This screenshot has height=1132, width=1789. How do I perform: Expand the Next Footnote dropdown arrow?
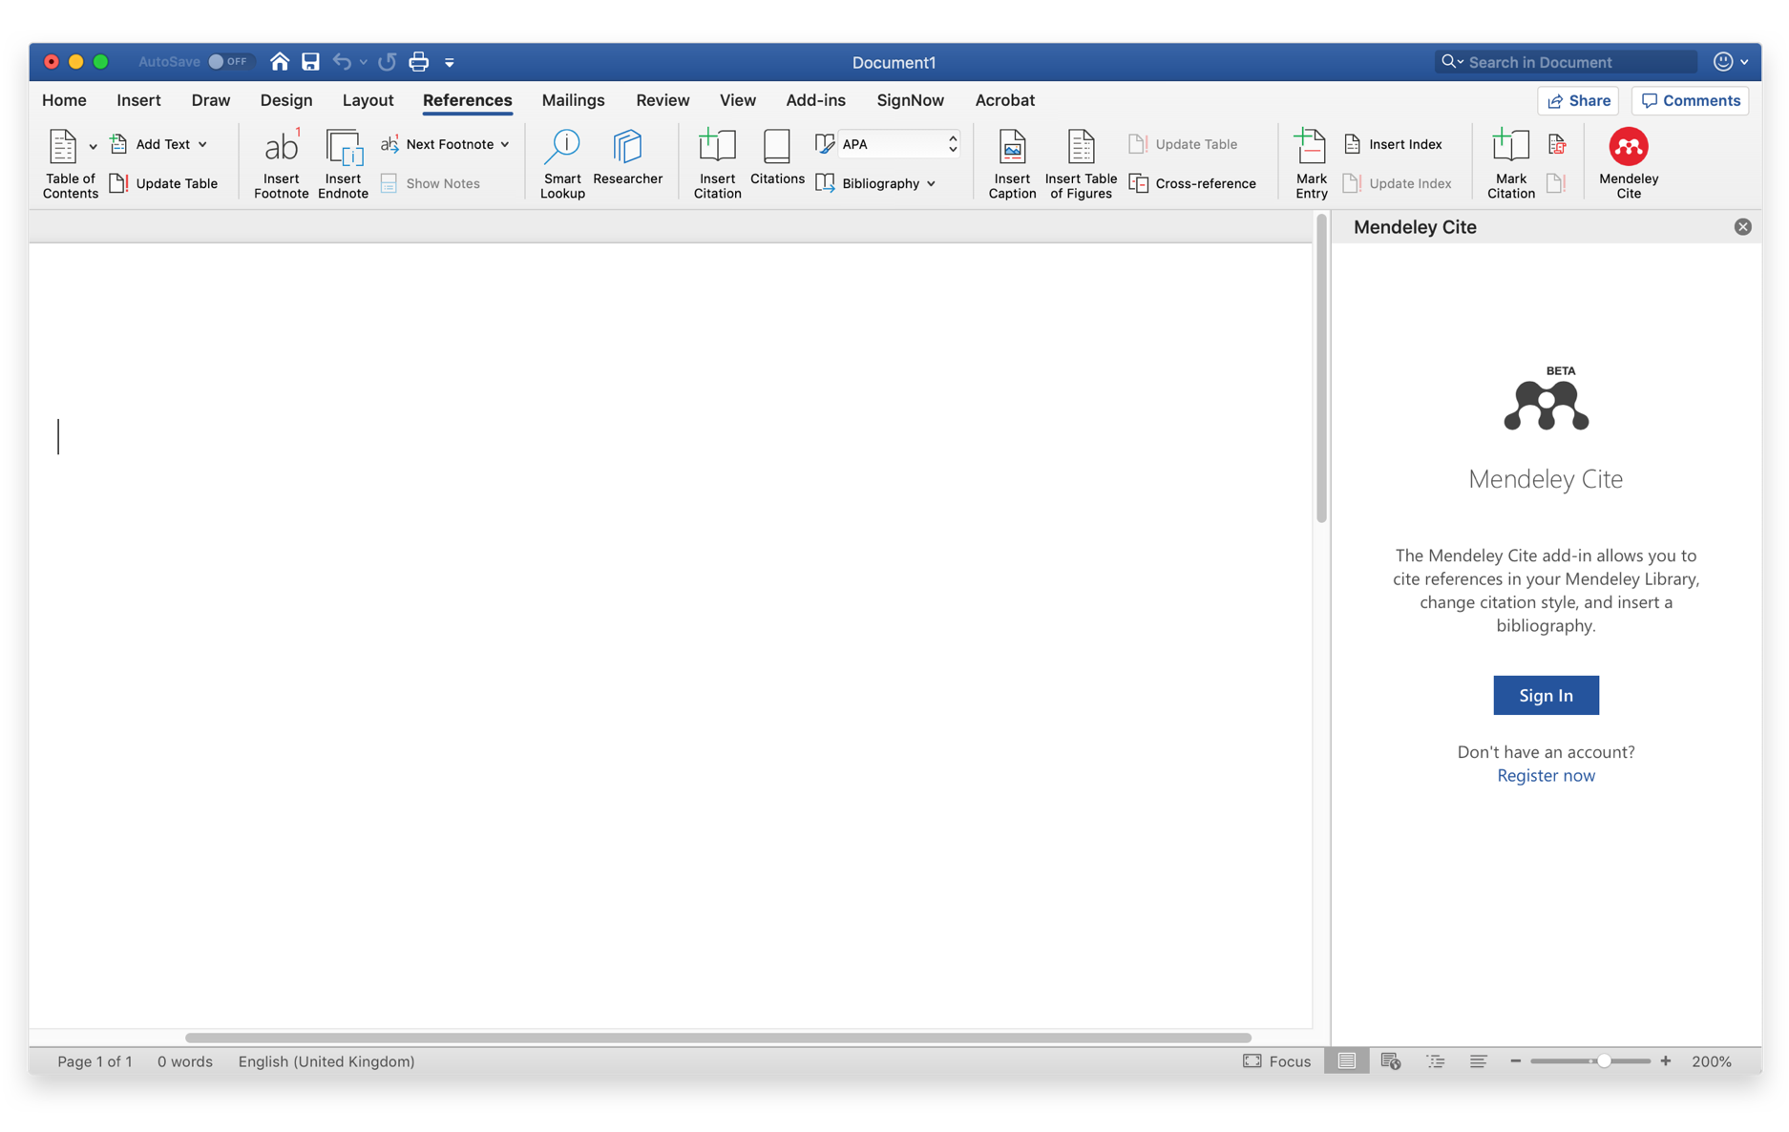(505, 144)
